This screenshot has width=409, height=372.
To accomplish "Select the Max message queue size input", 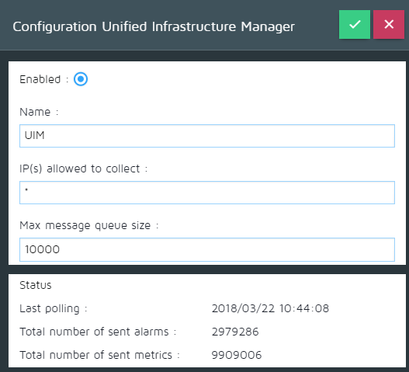I will pyautogui.click(x=207, y=249).
